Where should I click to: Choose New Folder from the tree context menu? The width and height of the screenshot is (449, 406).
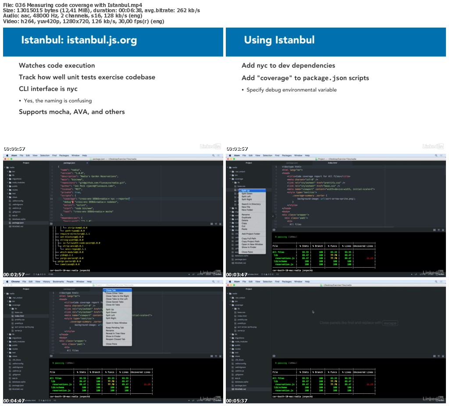252,210
